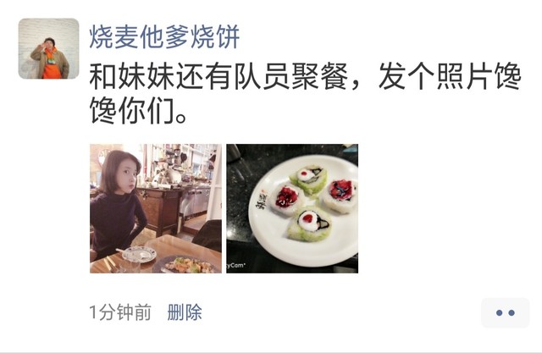Select the right red-topped sushi piece
Viewport: 542px width, 353px height.
click(339, 196)
